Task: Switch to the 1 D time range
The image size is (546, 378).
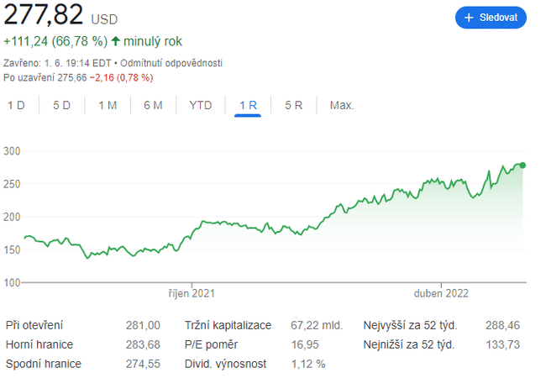Action: click(16, 105)
